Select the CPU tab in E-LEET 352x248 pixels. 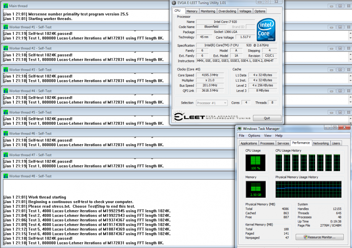pos(178,11)
